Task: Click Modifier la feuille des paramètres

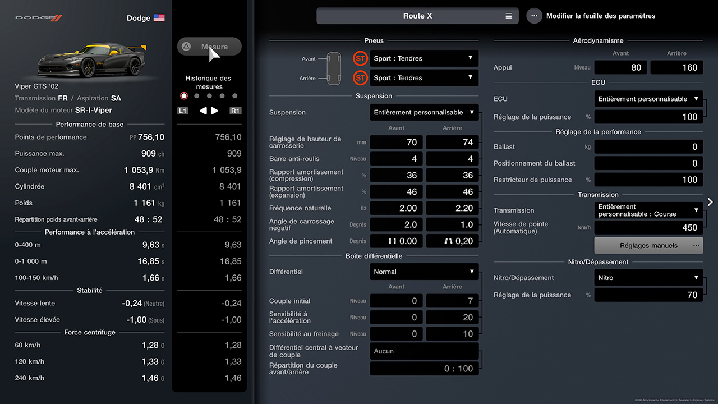Action: click(601, 16)
